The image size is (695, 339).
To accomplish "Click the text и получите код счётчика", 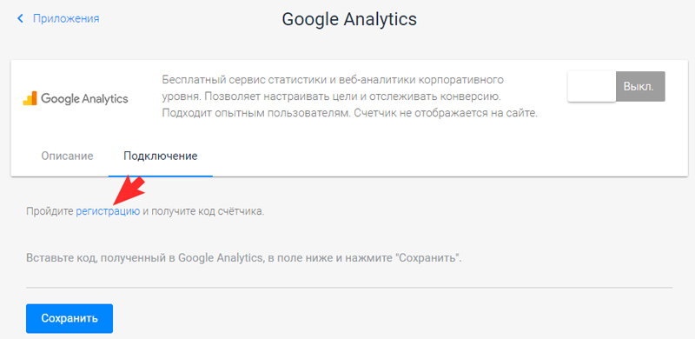I will pos(203,211).
